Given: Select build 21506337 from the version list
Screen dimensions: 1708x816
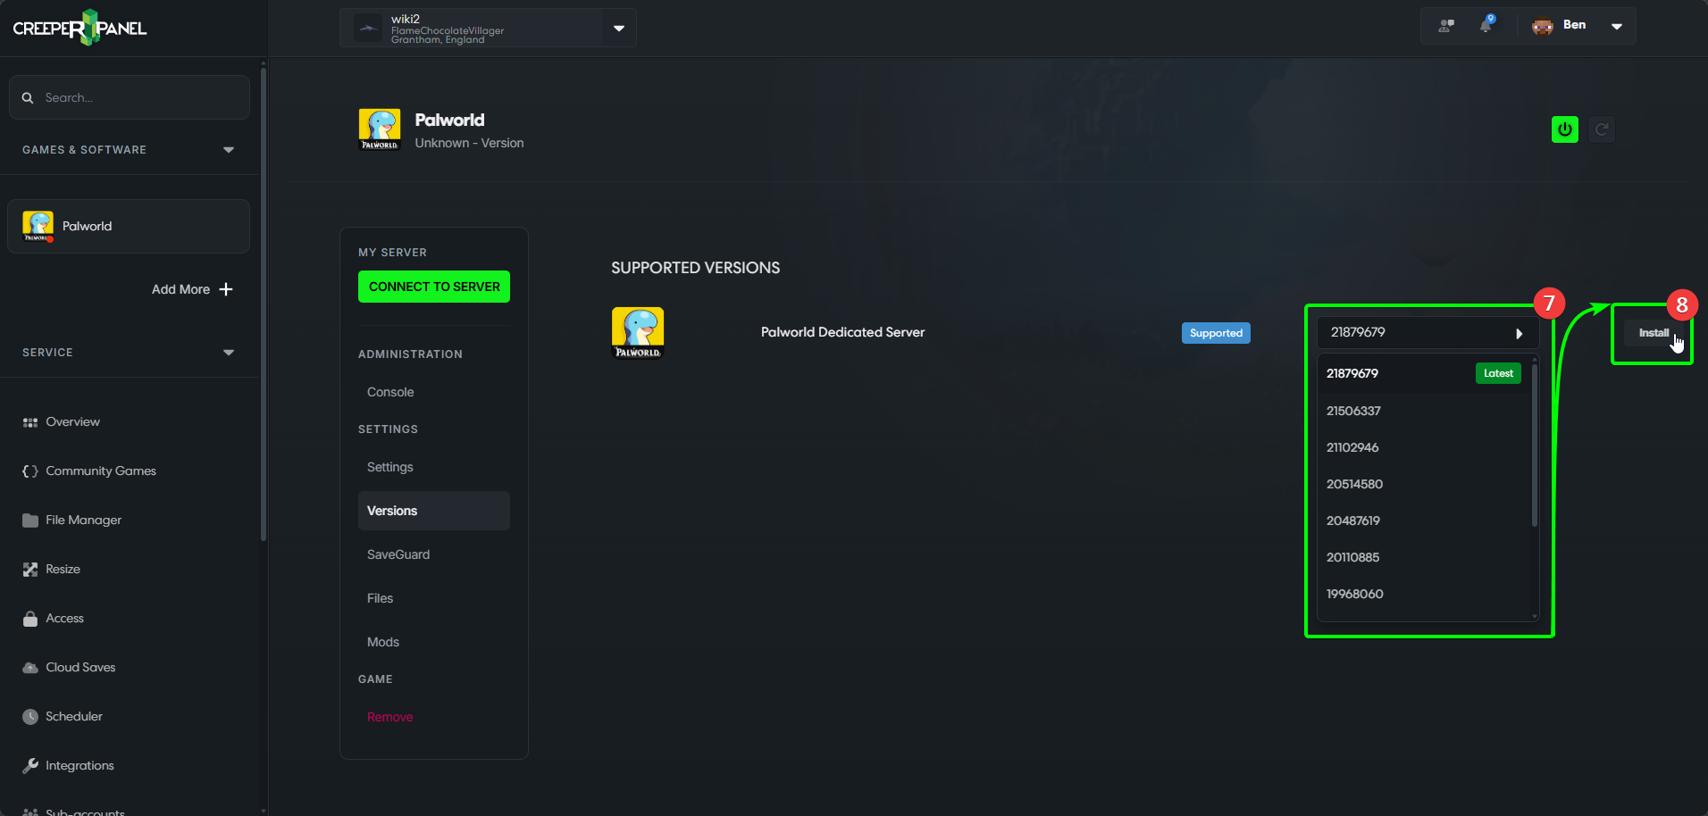Looking at the screenshot, I should [x=1352, y=411].
